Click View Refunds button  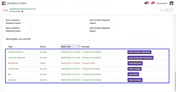point(135,63)
